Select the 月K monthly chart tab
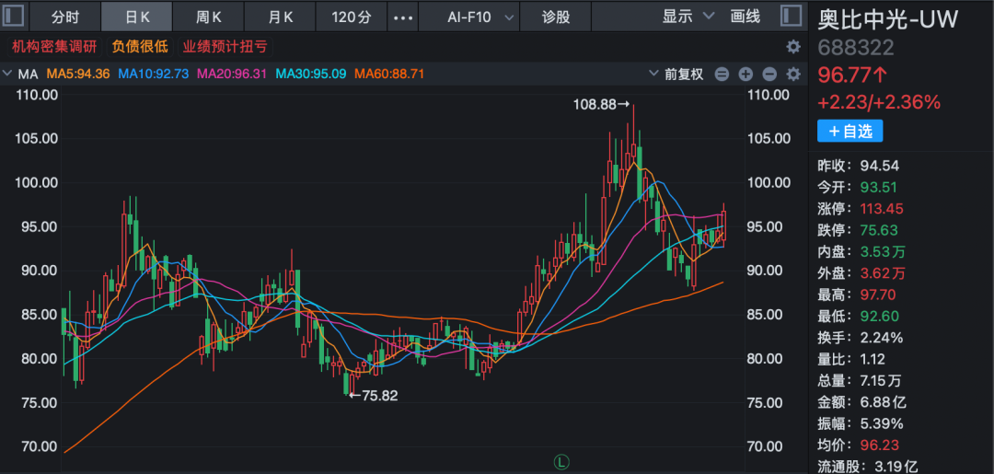The height and width of the screenshot is (474, 994). click(x=281, y=17)
